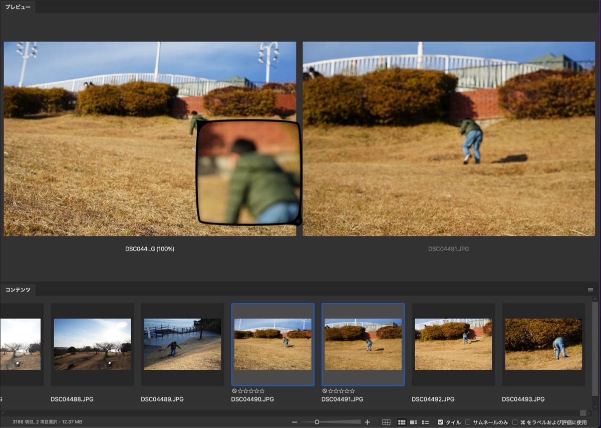Click the horizontal scroll right arrow
Viewport: 601px width, 428px height.
(589, 413)
